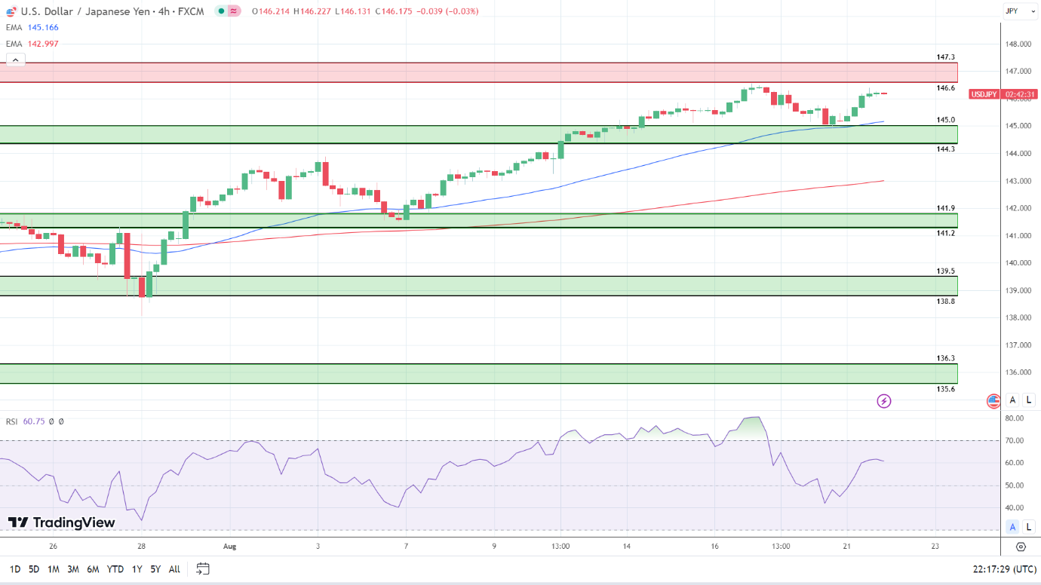Screen dimensions: 1041x585
Task: Click the RSI 60.75 indicator legend
Action: [x=35, y=421]
